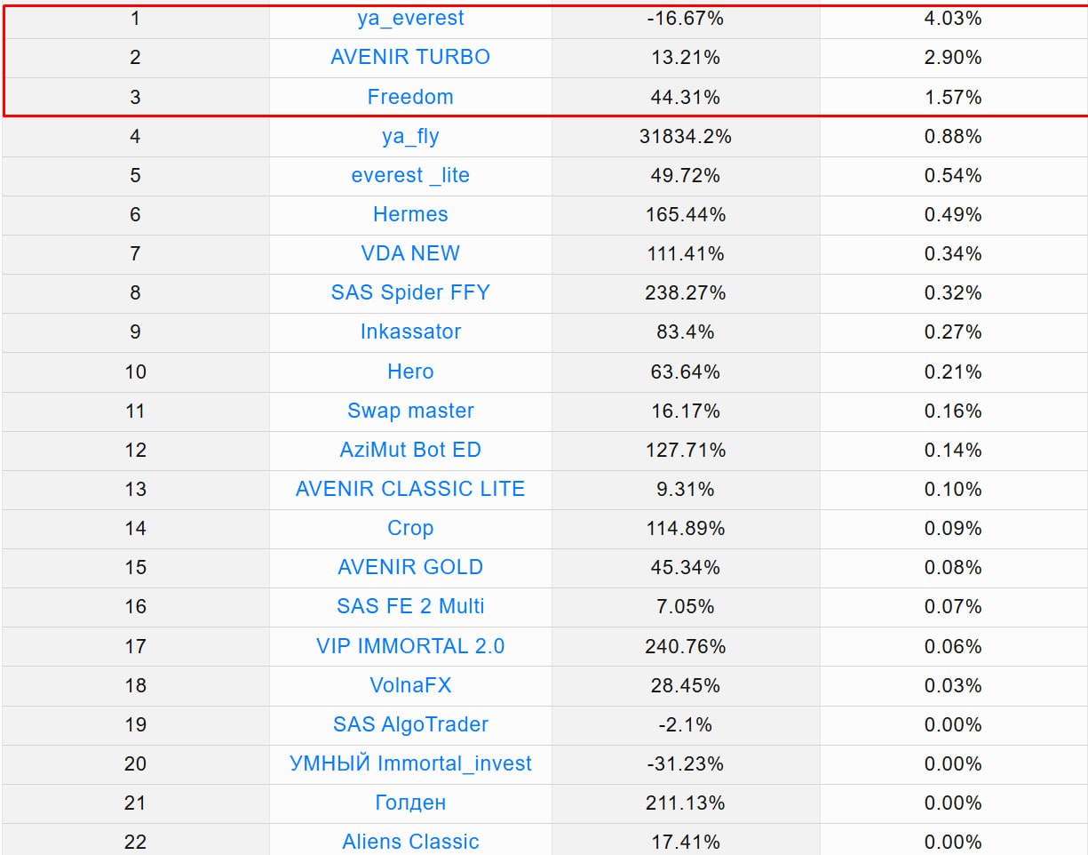Select the VIP IMMORTAL 2.0 link

410,646
